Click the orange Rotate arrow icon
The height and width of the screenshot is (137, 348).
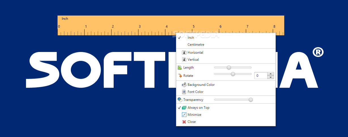(180, 76)
